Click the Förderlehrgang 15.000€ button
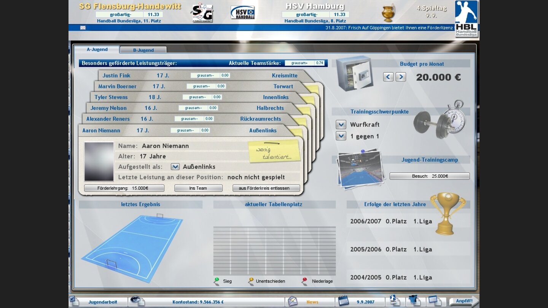548x308 pixels. pyautogui.click(x=124, y=188)
